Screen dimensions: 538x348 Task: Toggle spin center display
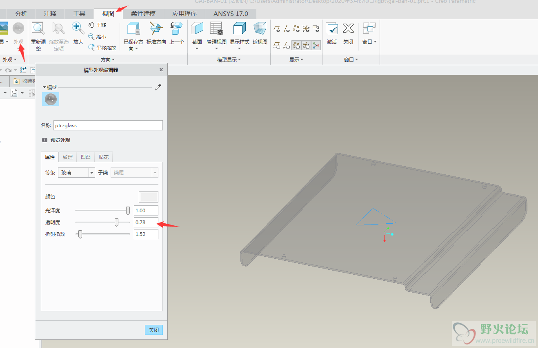[316, 45]
